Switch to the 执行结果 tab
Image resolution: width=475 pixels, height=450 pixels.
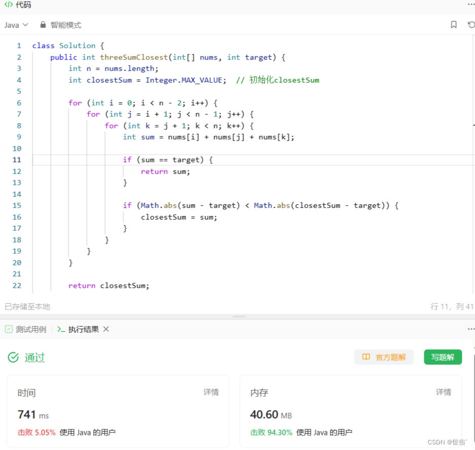(x=84, y=329)
